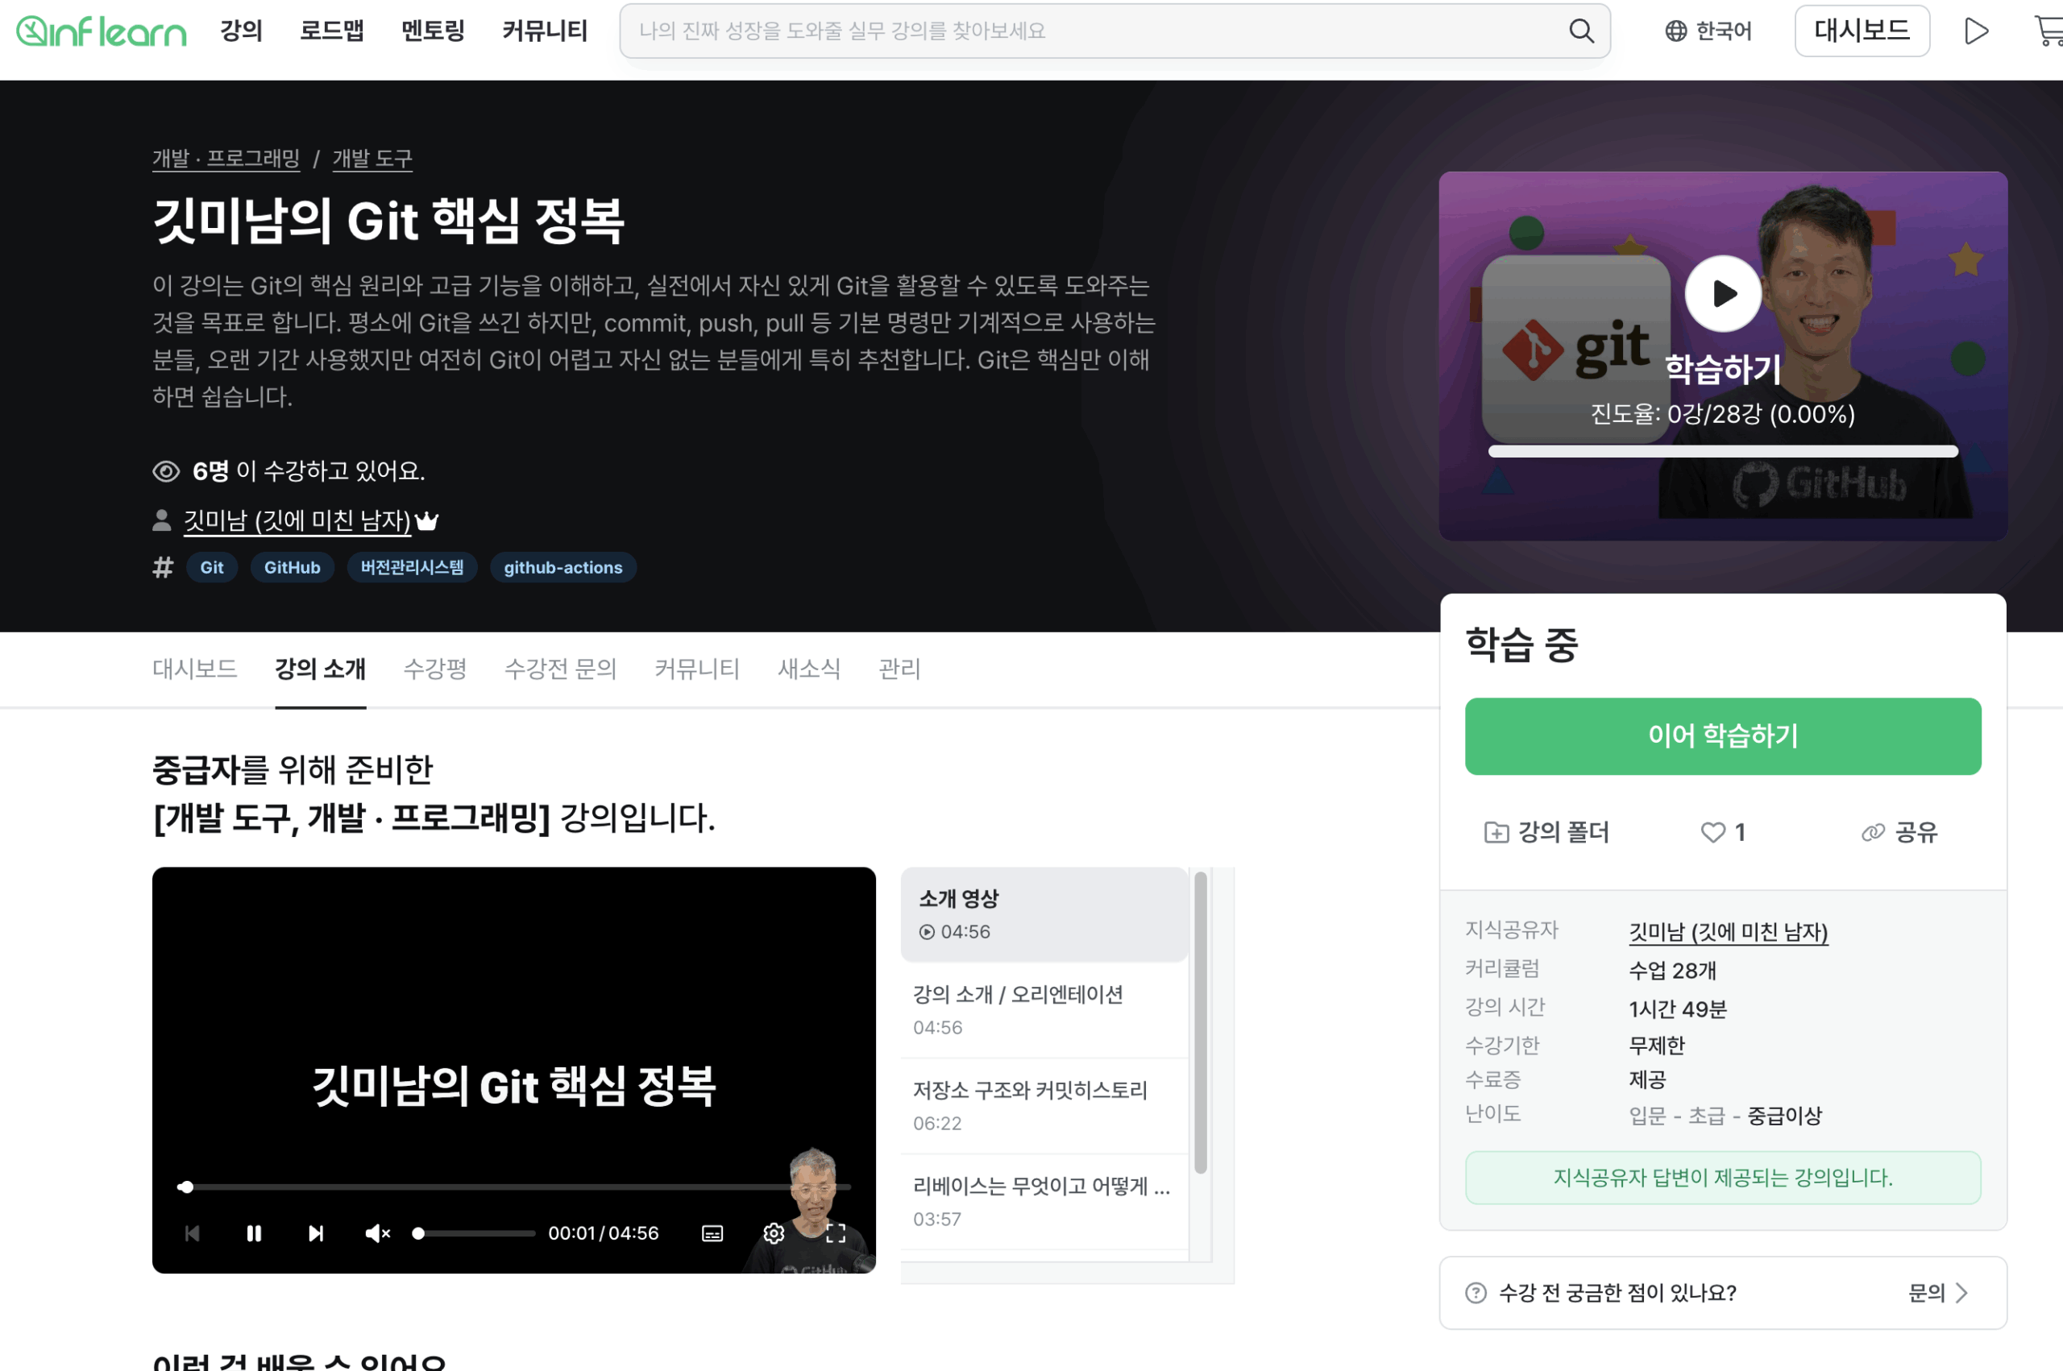The height and width of the screenshot is (1371, 2063).
Task: Switch to 커뮤니티 course tab
Action: click(697, 669)
